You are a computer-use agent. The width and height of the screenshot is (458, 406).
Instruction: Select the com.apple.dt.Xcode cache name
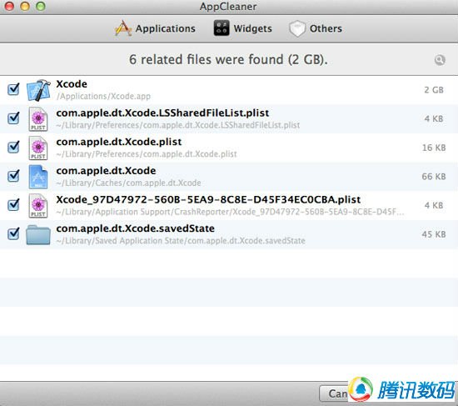click(106, 171)
